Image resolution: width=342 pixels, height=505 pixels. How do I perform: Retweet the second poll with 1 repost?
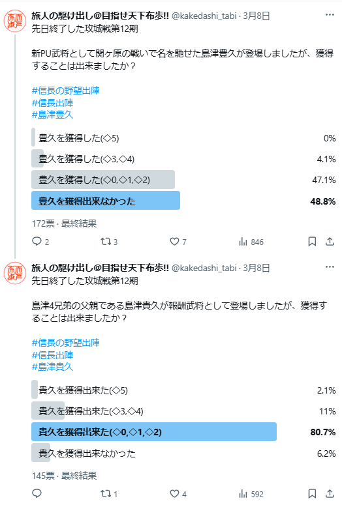[109, 494]
